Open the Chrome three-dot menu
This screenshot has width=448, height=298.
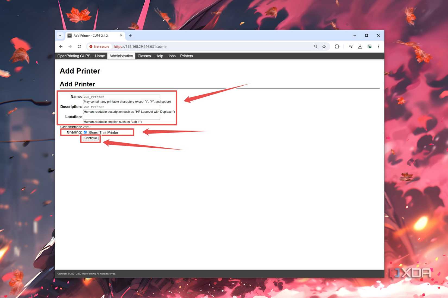point(378,47)
